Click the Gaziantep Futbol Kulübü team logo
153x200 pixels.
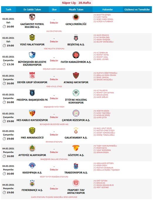click(32, 17)
